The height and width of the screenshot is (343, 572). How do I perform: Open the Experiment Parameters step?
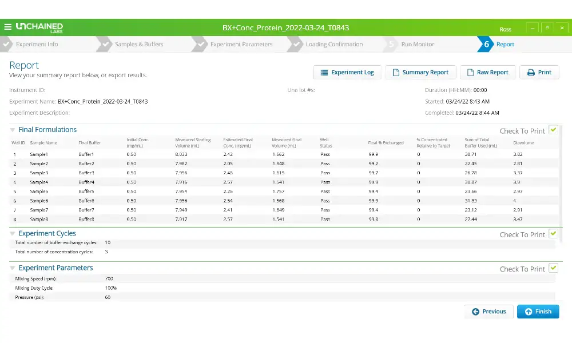point(241,44)
